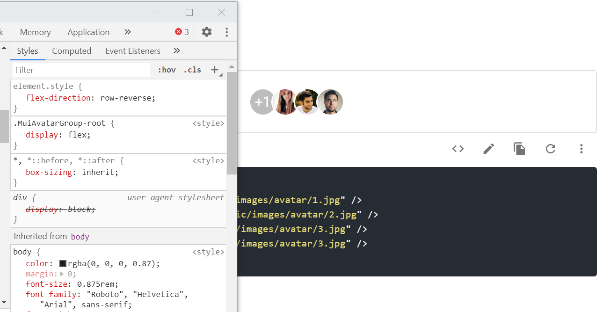Image resolution: width=610 pixels, height=312 pixels.
Task: Click the Filter styles input field
Action: click(x=80, y=69)
